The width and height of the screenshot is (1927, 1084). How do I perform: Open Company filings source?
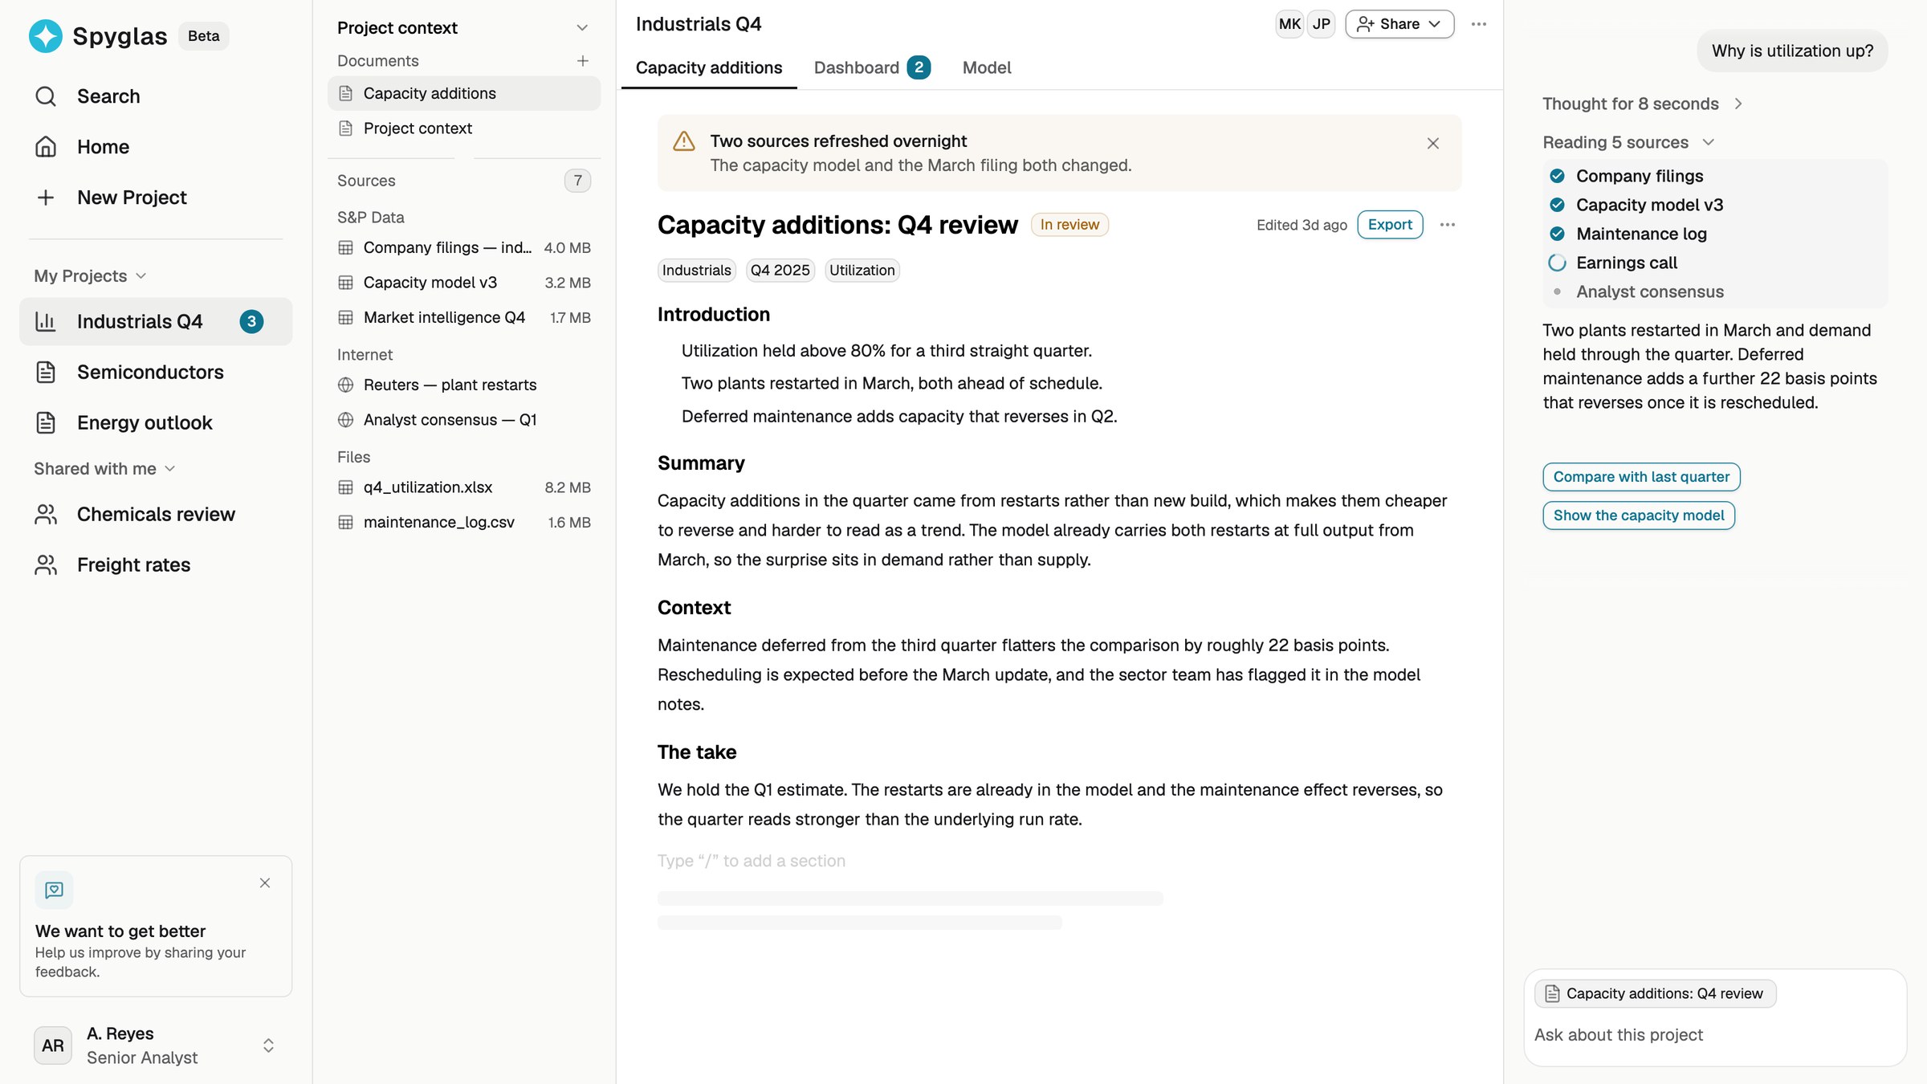point(464,247)
